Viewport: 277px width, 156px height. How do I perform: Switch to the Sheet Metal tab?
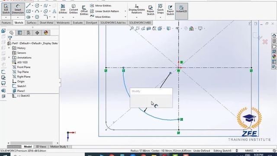pos(46,23)
